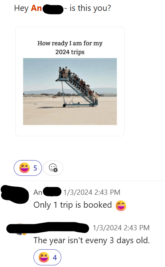Viewport: 165px width, 267px height.
Task: Click the reaction count number 5
Action: point(35,168)
